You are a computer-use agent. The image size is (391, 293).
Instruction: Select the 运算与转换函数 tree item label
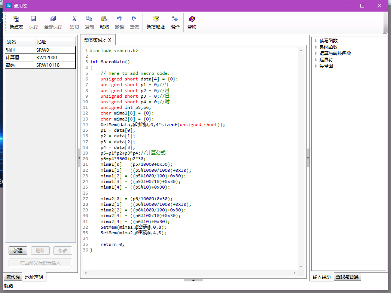[335, 54]
